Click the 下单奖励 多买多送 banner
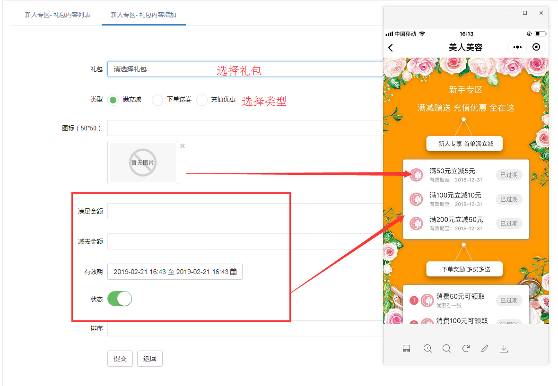Image resolution: width=558 pixels, height=386 pixels. pos(464,269)
